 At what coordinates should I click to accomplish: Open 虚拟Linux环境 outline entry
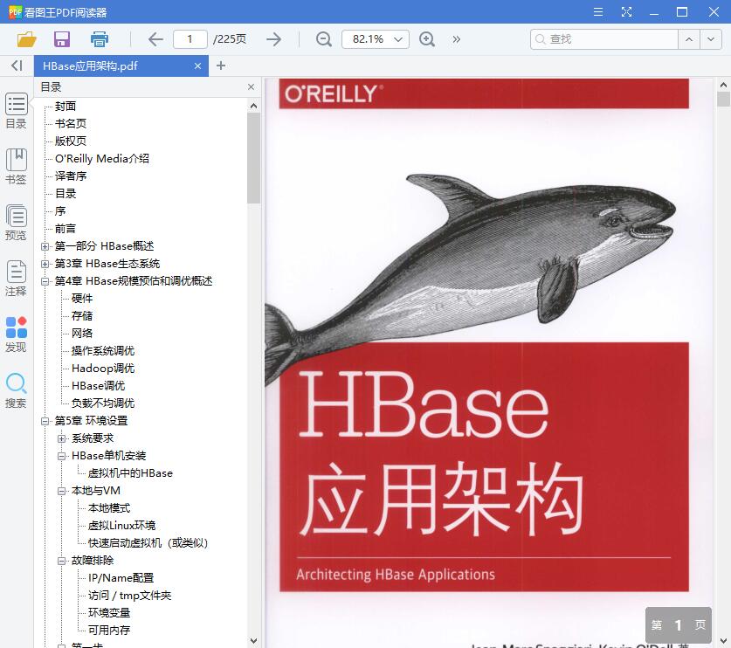(121, 526)
